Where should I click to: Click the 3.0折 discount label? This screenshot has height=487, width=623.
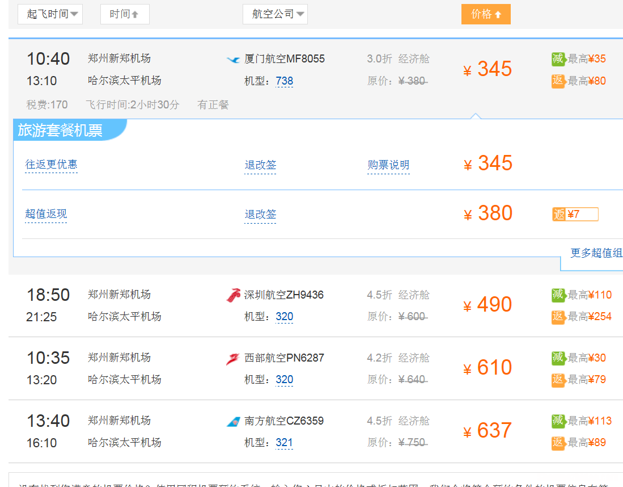click(379, 59)
